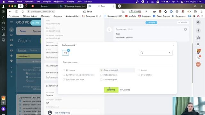
Task: Open search icon in right panel
Action: (198, 44)
